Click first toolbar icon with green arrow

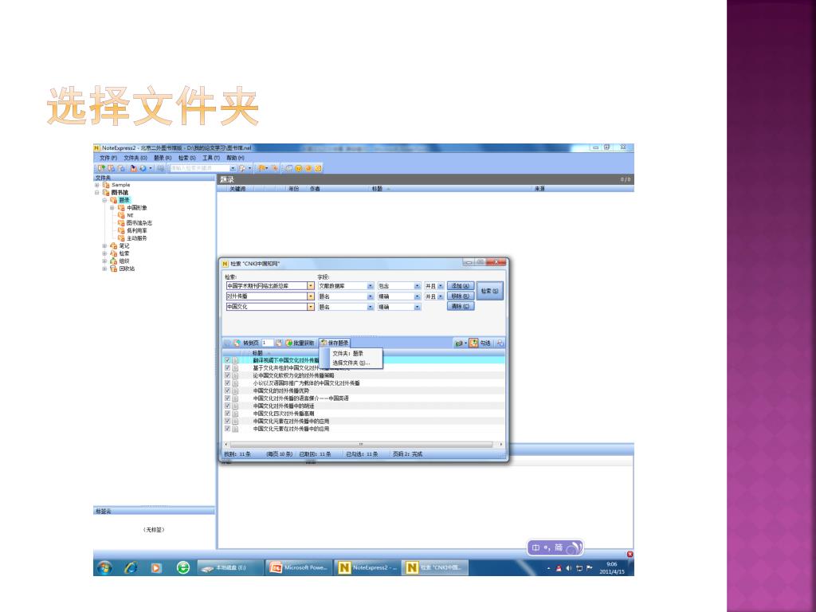[x=101, y=168]
